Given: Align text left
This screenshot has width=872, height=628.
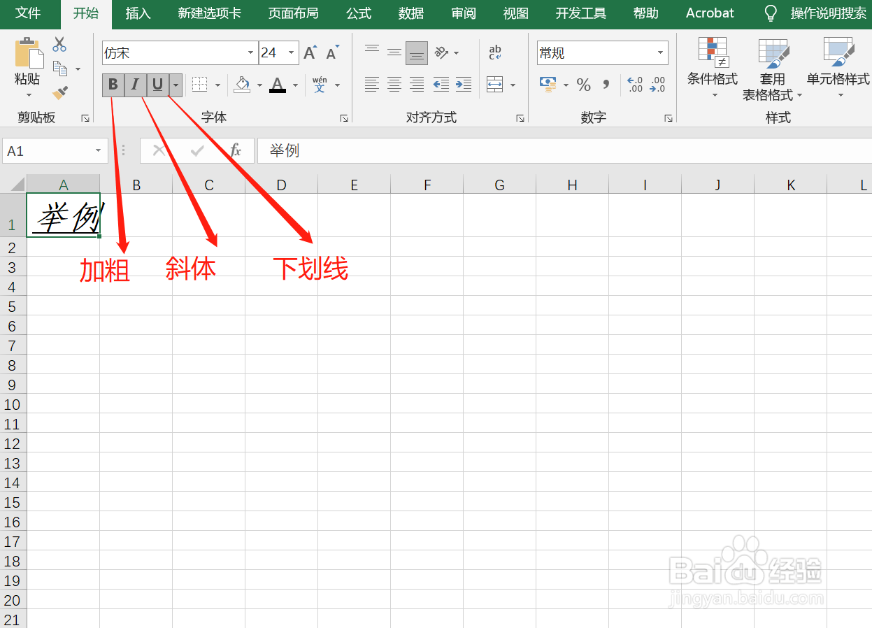Looking at the screenshot, I should click(372, 85).
